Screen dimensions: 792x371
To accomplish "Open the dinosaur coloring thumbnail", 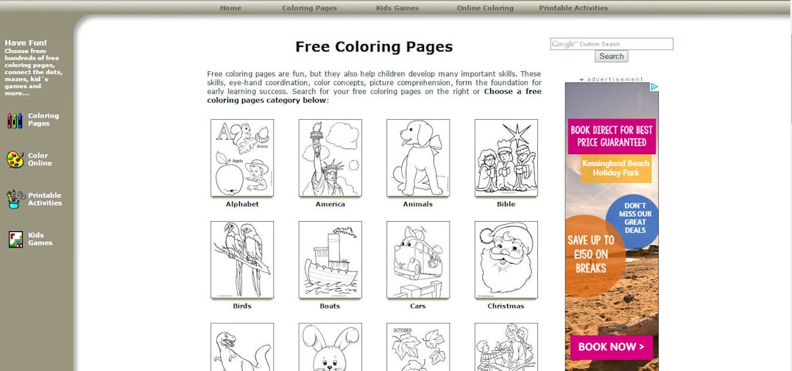I will (x=242, y=347).
